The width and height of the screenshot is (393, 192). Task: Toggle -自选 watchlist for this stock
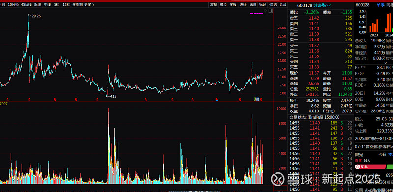273,4
